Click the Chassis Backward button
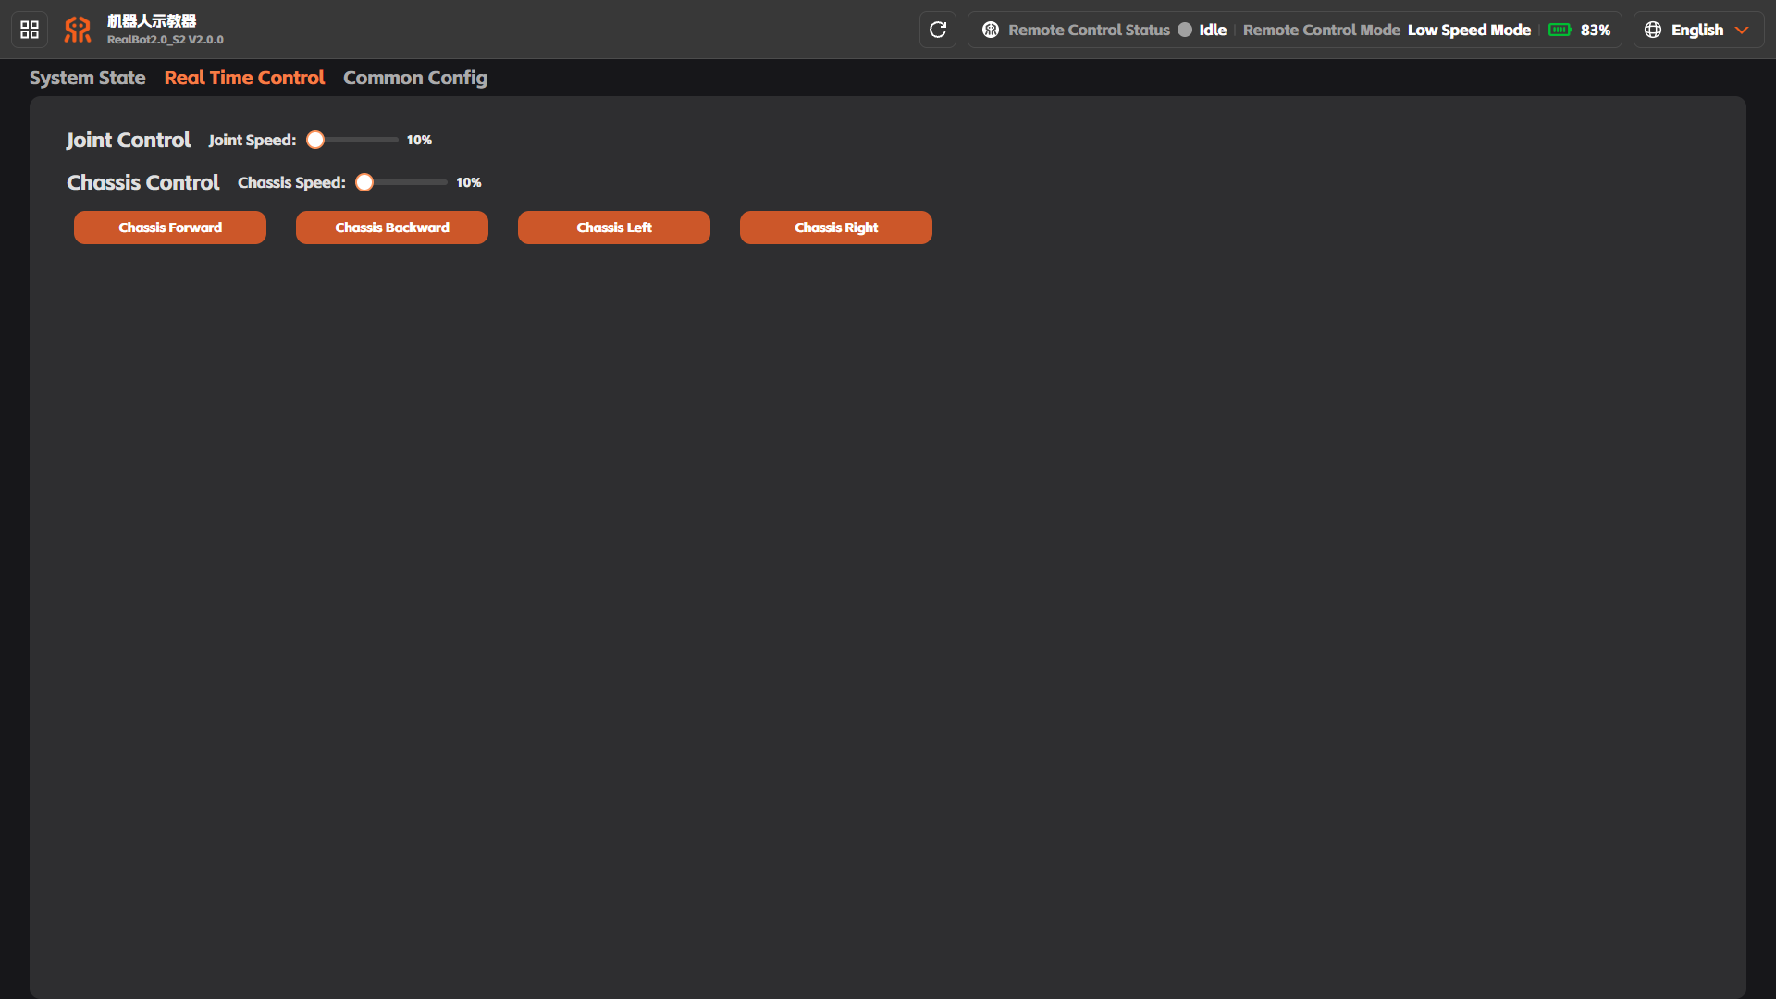 392,228
